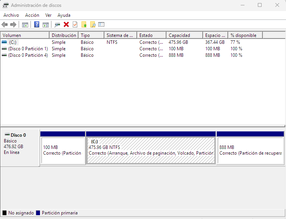Open Help via blue question mark icon
The image size is (286, 219).
[x=37, y=25]
